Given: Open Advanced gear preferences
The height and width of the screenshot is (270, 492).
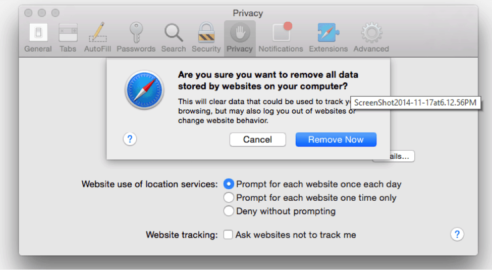Looking at the screenshot, I should click(371, 38).
